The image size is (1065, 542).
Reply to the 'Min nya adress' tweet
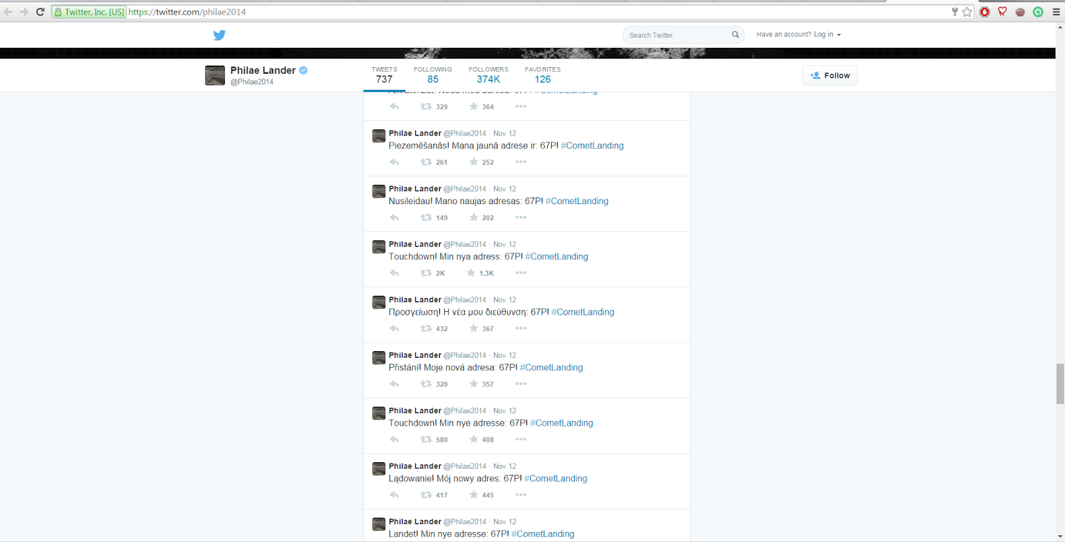coord(394,273)
